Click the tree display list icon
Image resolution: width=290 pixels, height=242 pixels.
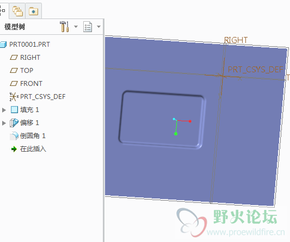88,27
